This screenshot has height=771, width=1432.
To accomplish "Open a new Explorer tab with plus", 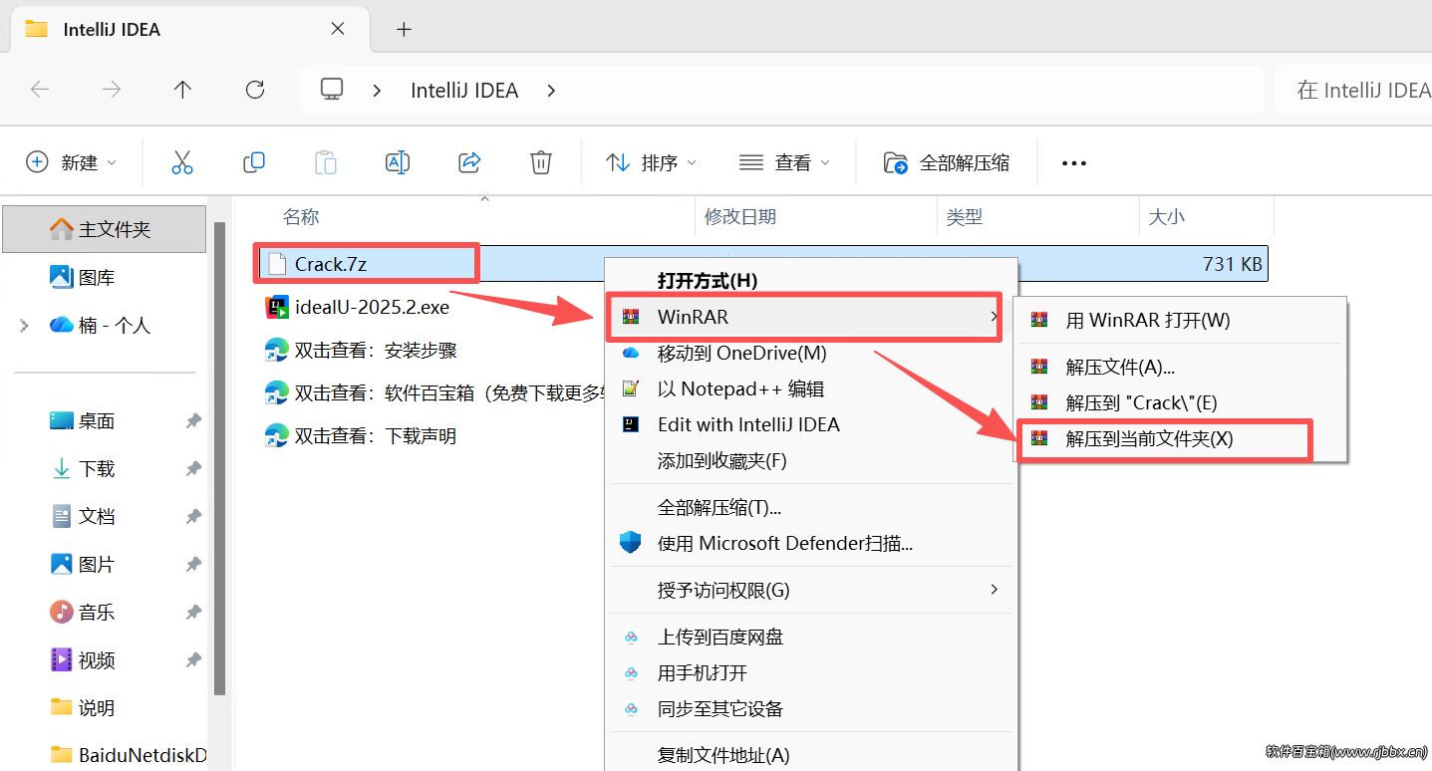I will tap(404, 29).
